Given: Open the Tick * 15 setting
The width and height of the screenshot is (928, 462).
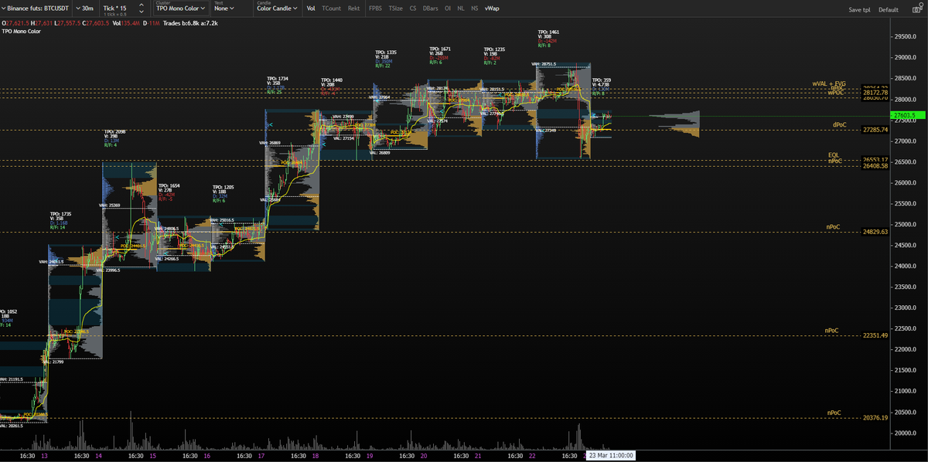Looking at the screenshot, I should click(x=114, y=8).
